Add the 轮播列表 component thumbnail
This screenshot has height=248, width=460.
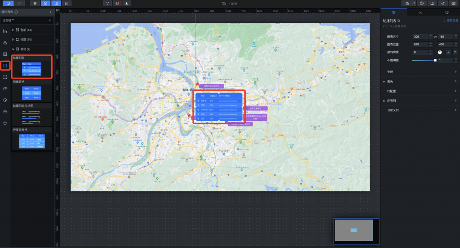32,69
